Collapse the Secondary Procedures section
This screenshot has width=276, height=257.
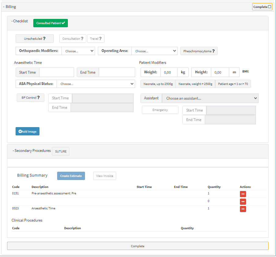(x=32, y=151)
